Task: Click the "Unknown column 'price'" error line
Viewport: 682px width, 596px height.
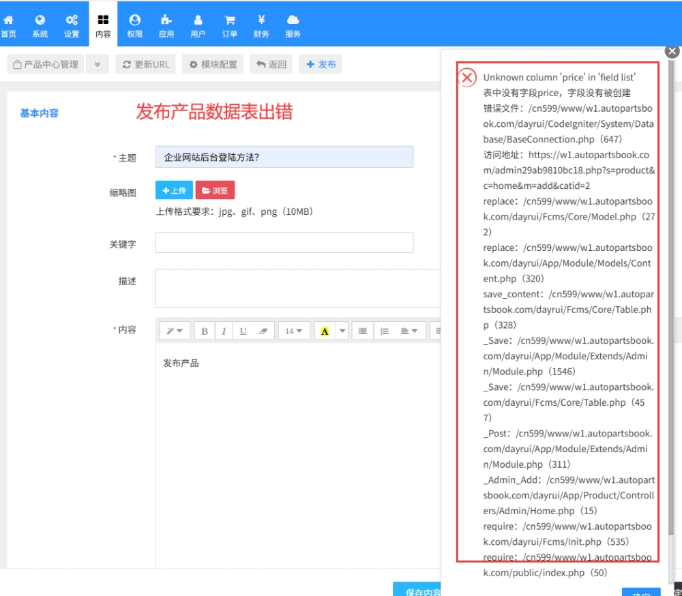Action: tap(559, 78)
